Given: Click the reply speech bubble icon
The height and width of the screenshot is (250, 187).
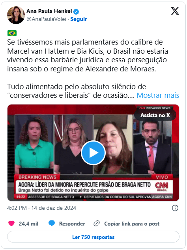Looking at the screenshot, I should point(52,223).
